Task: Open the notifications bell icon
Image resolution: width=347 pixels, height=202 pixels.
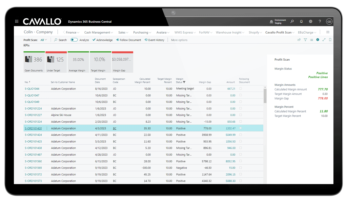Action: (x=301, y=21)
